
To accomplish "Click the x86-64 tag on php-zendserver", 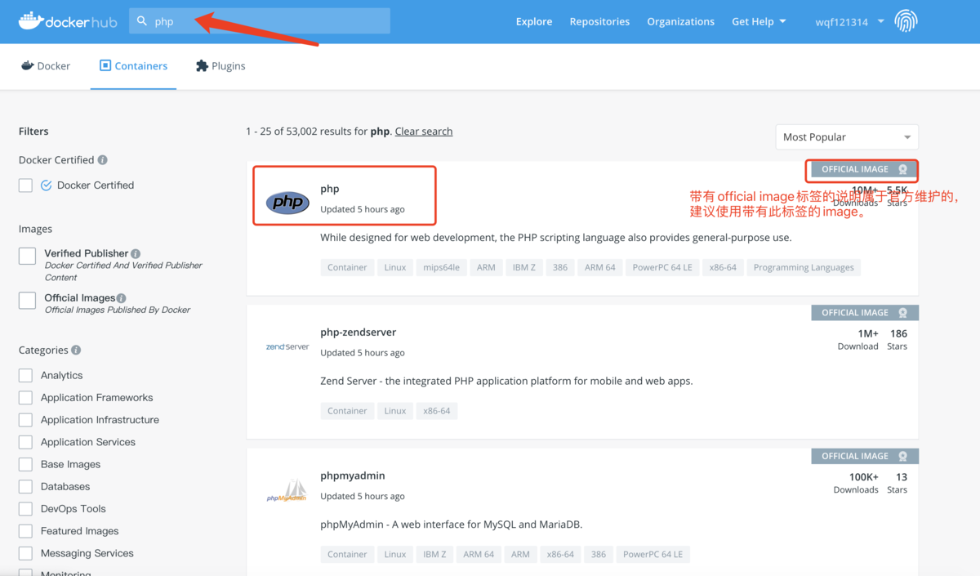I will click(437, 411).
